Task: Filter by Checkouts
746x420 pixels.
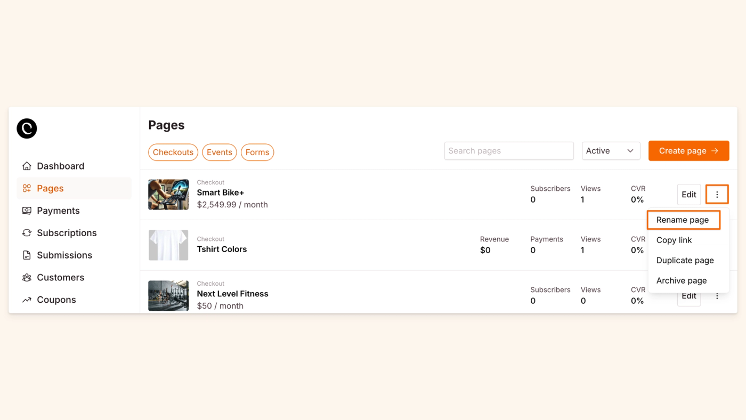Action: (x=173, y=152)
